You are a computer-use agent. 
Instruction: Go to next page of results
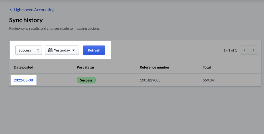tap(254, 50)
